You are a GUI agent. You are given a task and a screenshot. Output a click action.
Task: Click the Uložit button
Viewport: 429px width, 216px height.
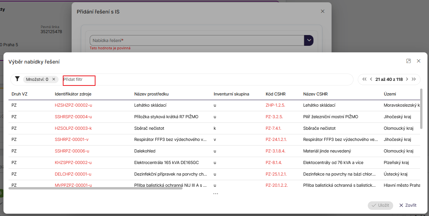380,205
